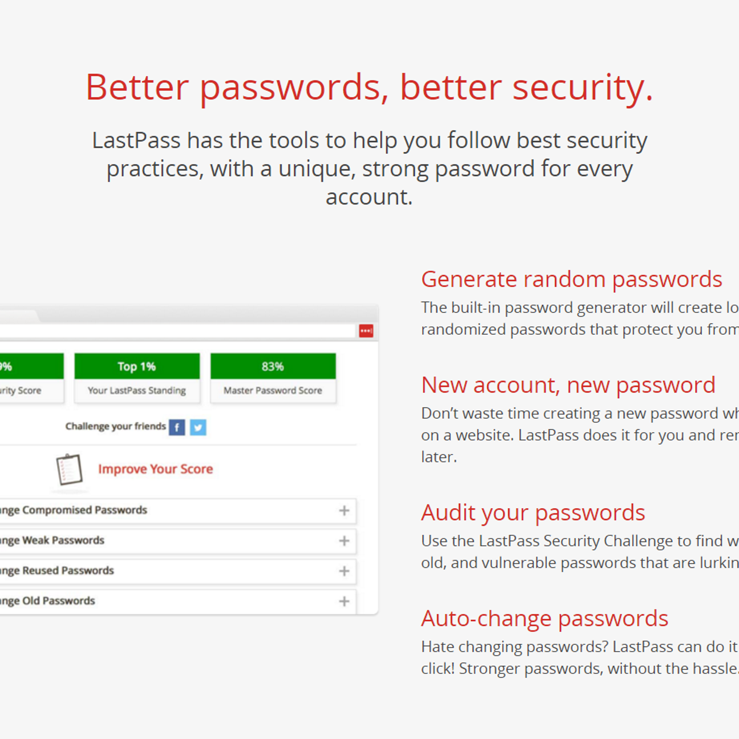
Task: Click the browser address bar in mockup
Action: coord(178,331)
